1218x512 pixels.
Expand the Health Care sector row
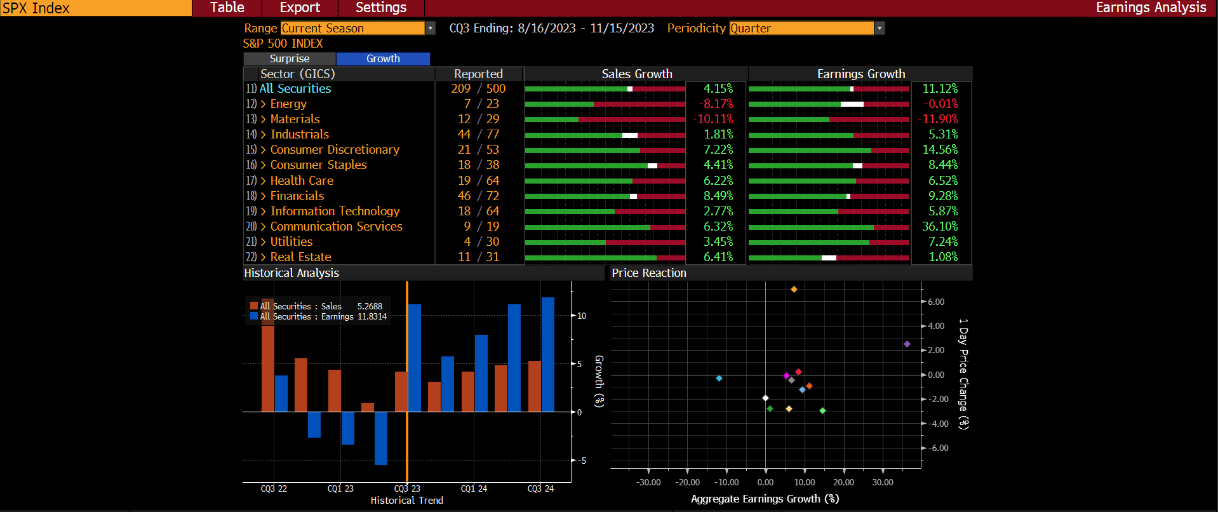[x=263, y=180]
